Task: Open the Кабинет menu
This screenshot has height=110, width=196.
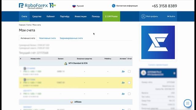Action: [x=51, y=16]
